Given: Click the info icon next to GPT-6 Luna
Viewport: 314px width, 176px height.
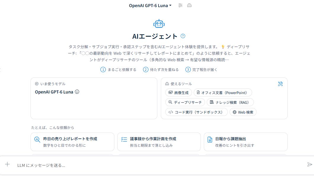Looking at the screenshot, I should pos(77,92).
